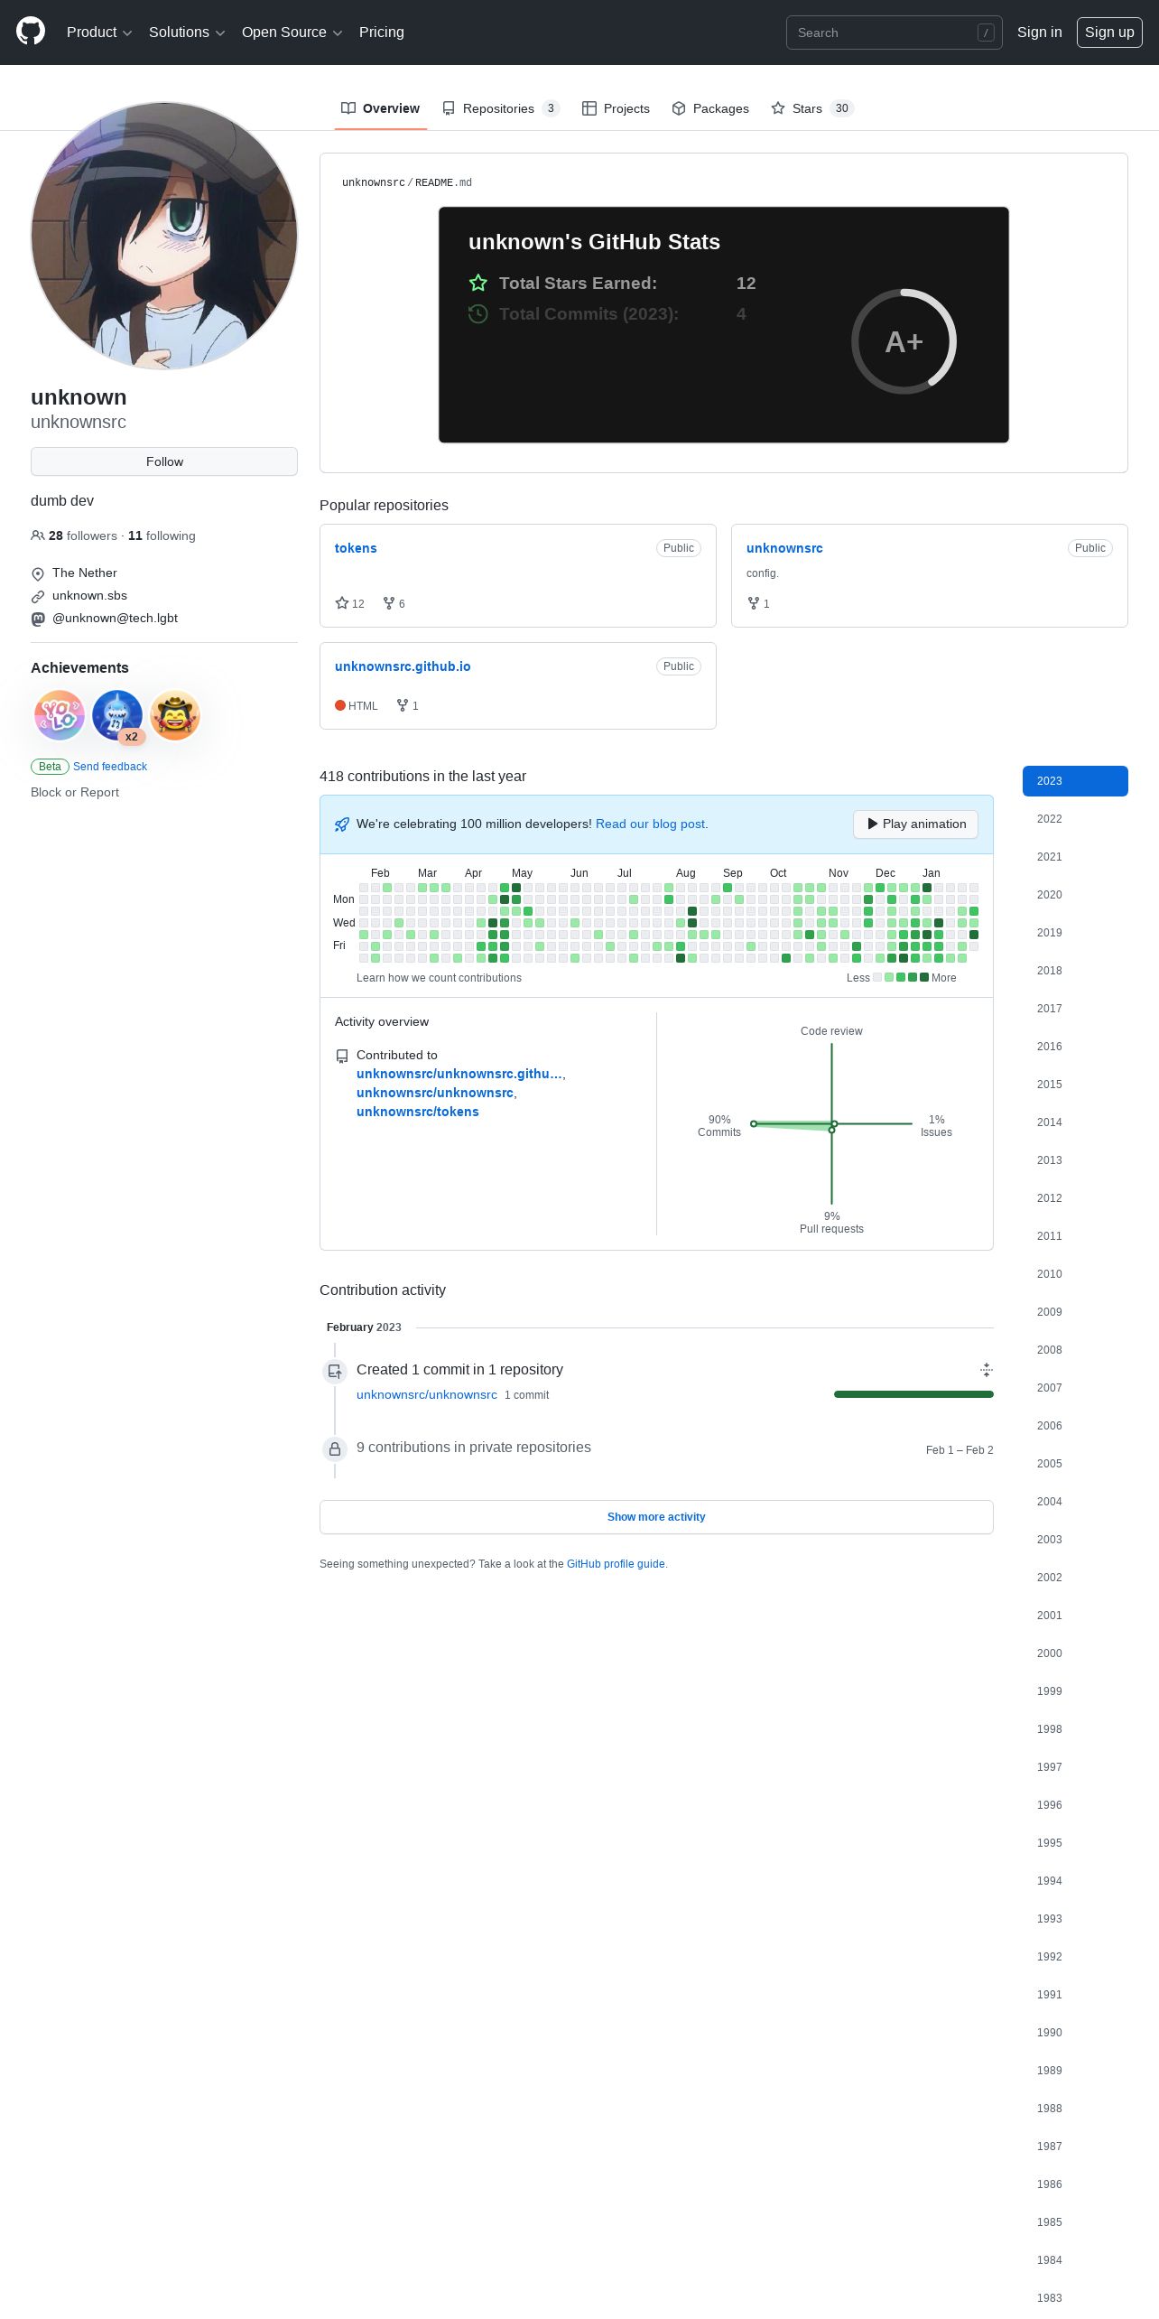The width and height of the screenshot is (1159, 2319).
Task: View forks of unknownsrc.github.io
Action: tap(408, 705)
